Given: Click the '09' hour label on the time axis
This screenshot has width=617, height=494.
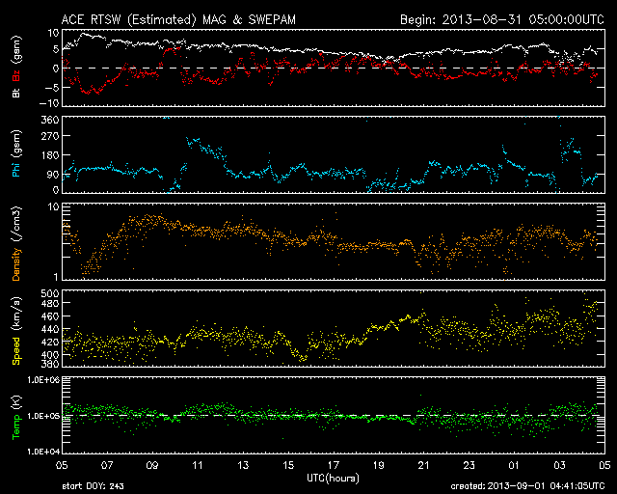Looking at the screenshot, I should [x=152, y=465].
